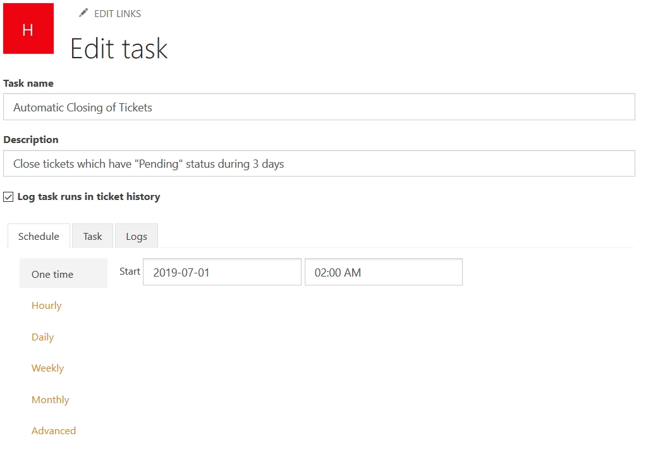Toggle Log task runs in ticket history checkbox
The width and height of the screenshot is (648, 450).
tap(8, 197)
